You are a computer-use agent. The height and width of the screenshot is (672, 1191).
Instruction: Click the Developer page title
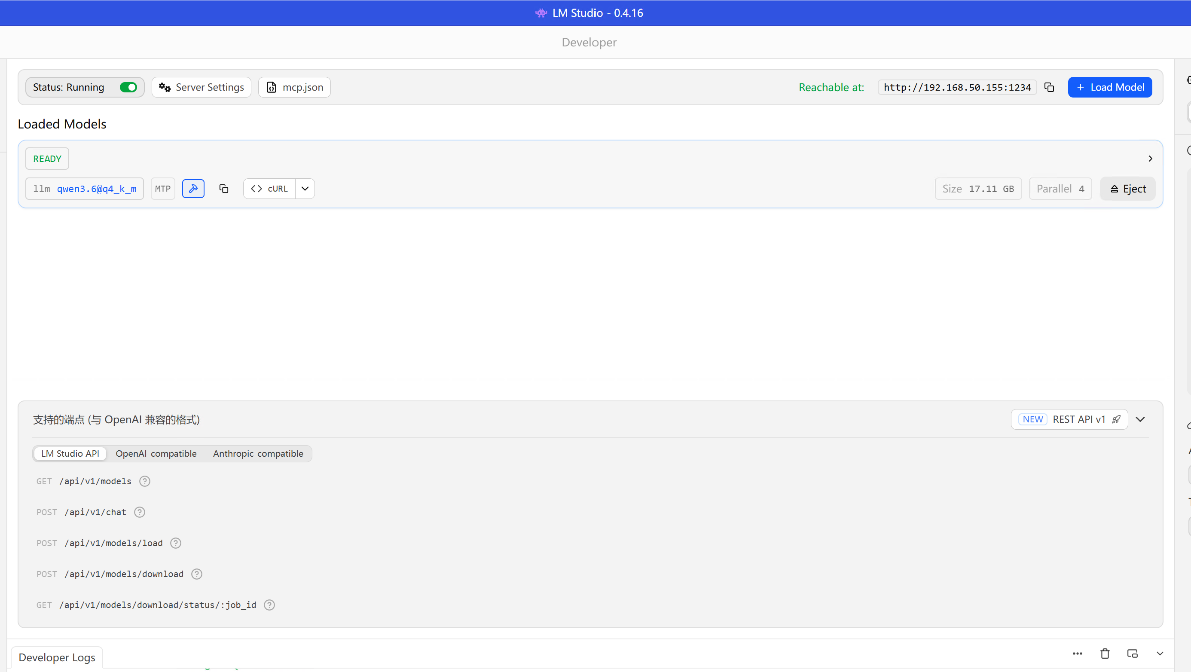point(589,42)
